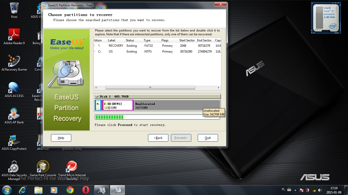Click Primary flag in the OS row

pyautogui.click(x=167, y=52)
